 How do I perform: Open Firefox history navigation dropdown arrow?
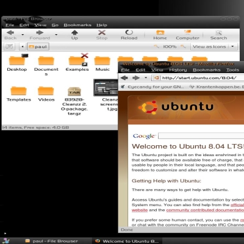146,78
